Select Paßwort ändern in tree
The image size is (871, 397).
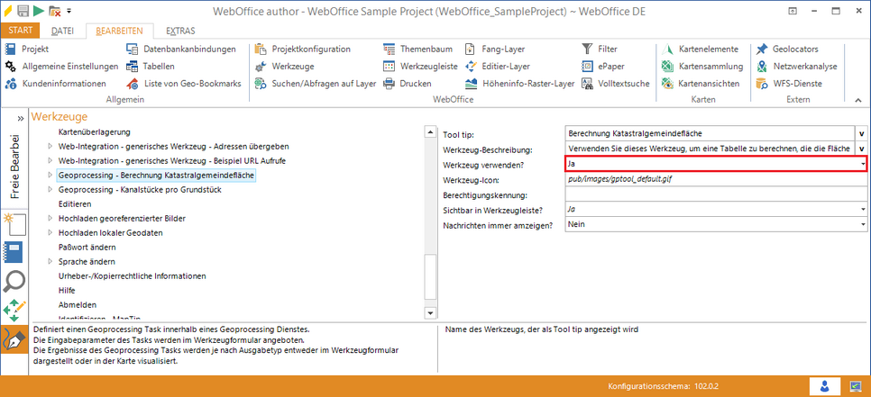(87, 248)
